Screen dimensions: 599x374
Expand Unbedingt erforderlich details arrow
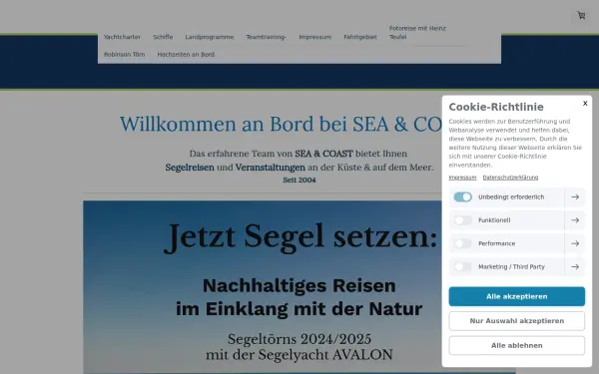coord(575,196)
